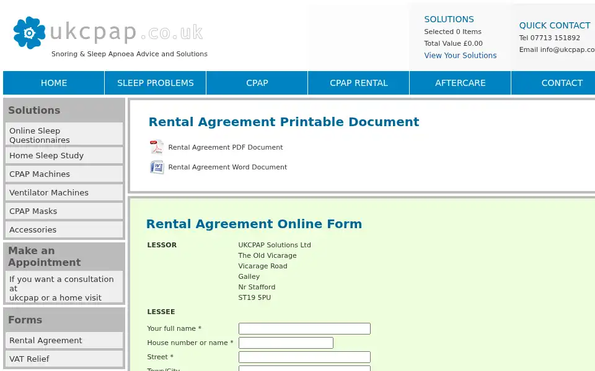Focus the Your full name field

point(304,328)
